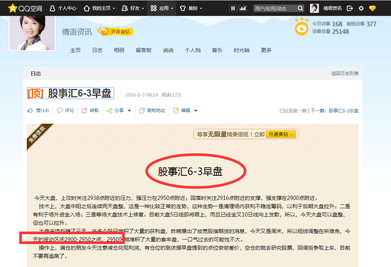Click the 倩语资讯 username in top bar
Viewport: 391px width, 267px height.
pos(333,8)
